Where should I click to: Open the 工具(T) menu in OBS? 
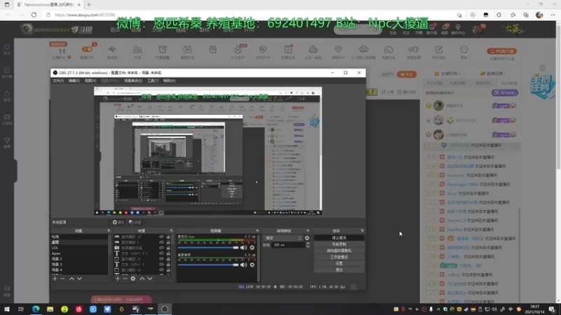[x=153, y=80]
